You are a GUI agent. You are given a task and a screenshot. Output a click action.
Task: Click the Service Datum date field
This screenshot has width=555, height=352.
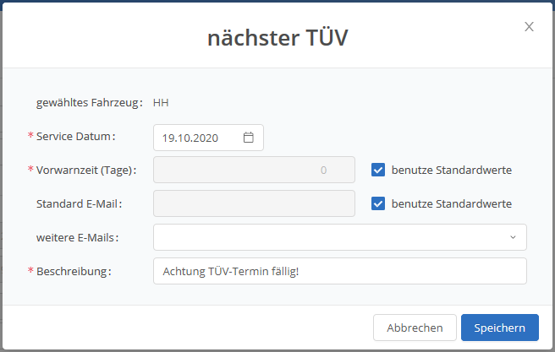(x=200, y=138)
